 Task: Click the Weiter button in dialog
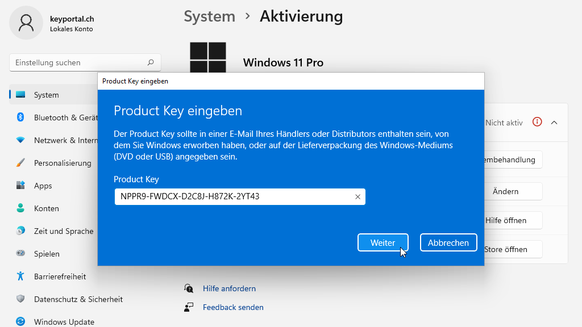[x=383, y=242]
